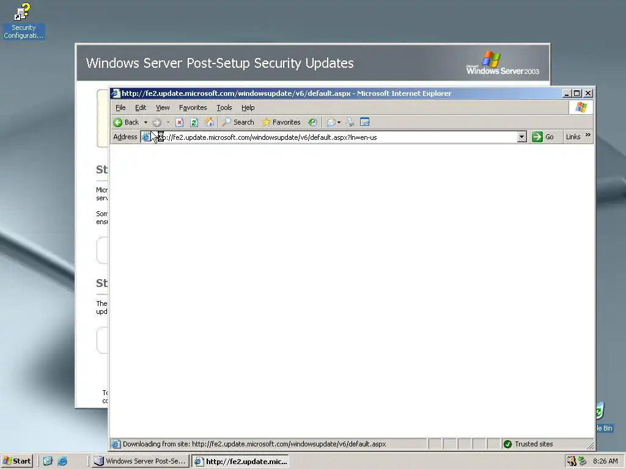Click the Go button
The image size is (626, 469).
[543, 137]
